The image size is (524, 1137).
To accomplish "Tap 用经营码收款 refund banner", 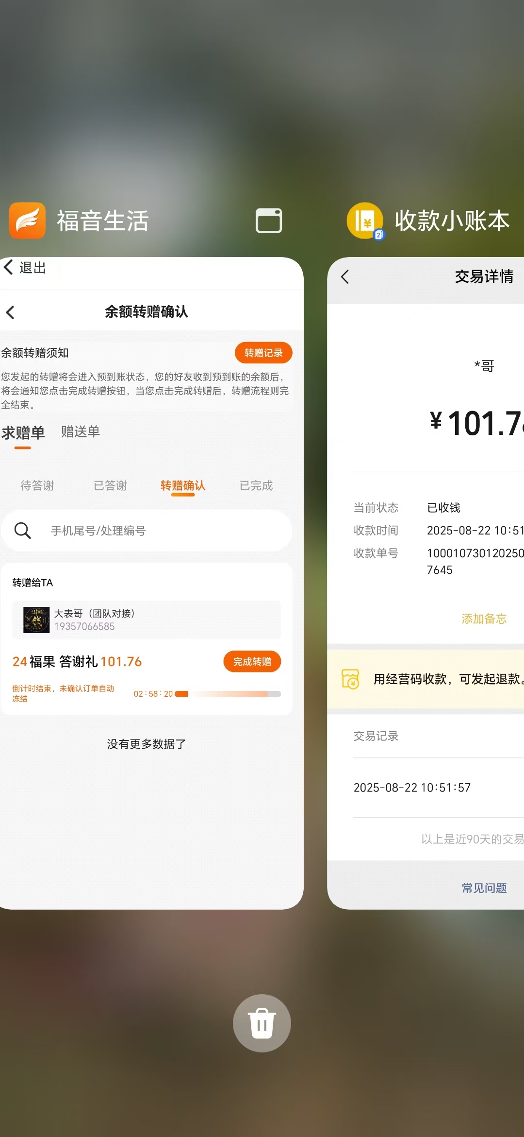I will click(x=426, y=679).
